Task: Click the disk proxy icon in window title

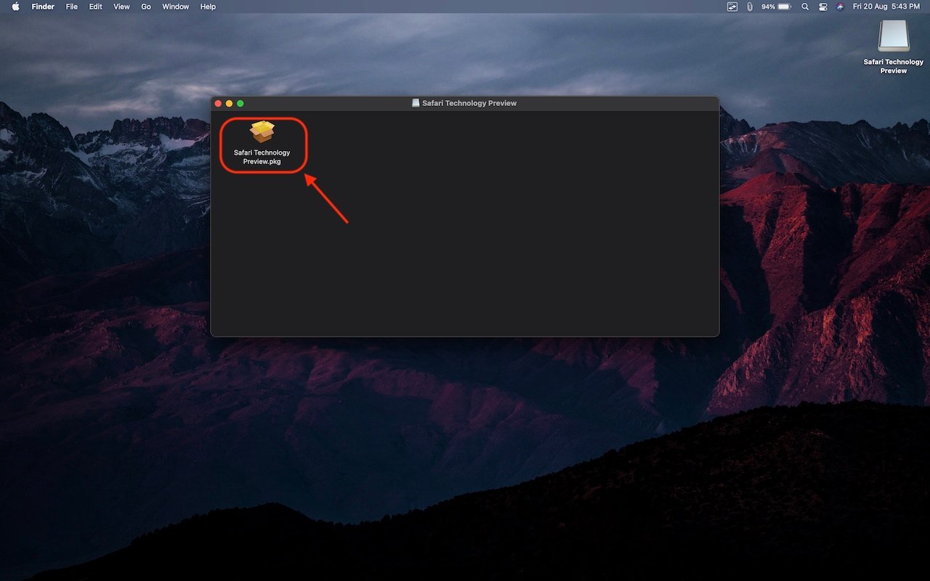Action: pos(416,103)
